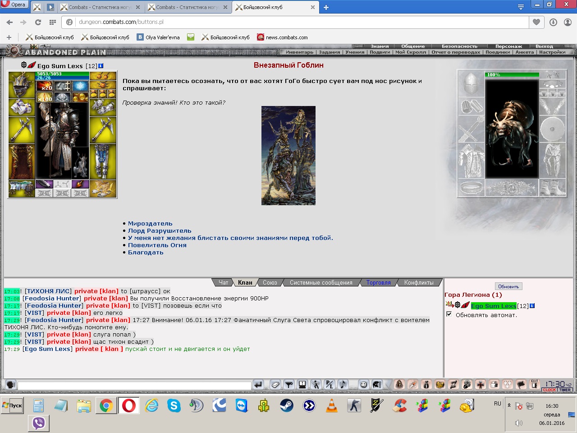Image resolution: width=577 pixels, height=433 pixels.
Task: Click the face icon left of chat input
Action: (x=11, y=385)
